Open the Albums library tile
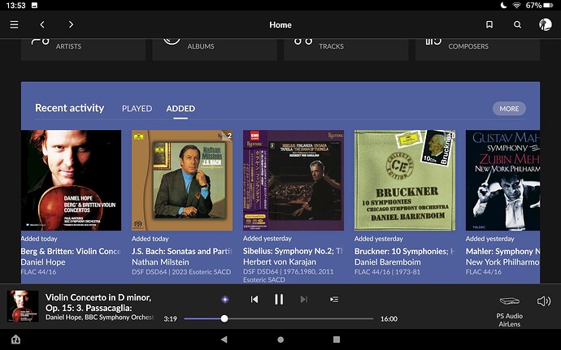This screenshot has height=350, width=561. click(x=215, y=50)
